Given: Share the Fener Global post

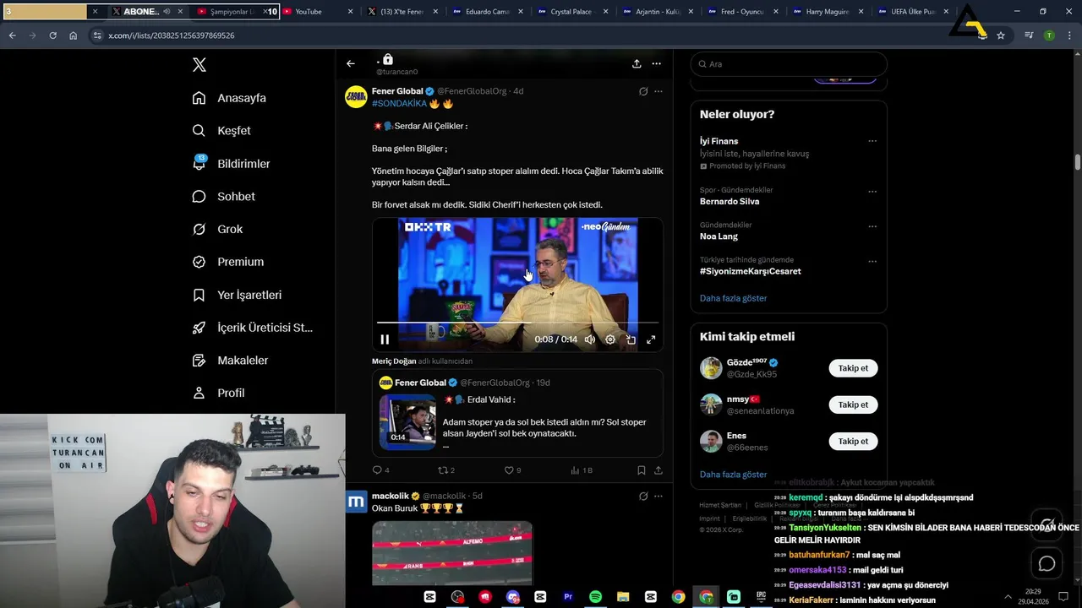Looking at the screenshot, I should coord(658,470).
